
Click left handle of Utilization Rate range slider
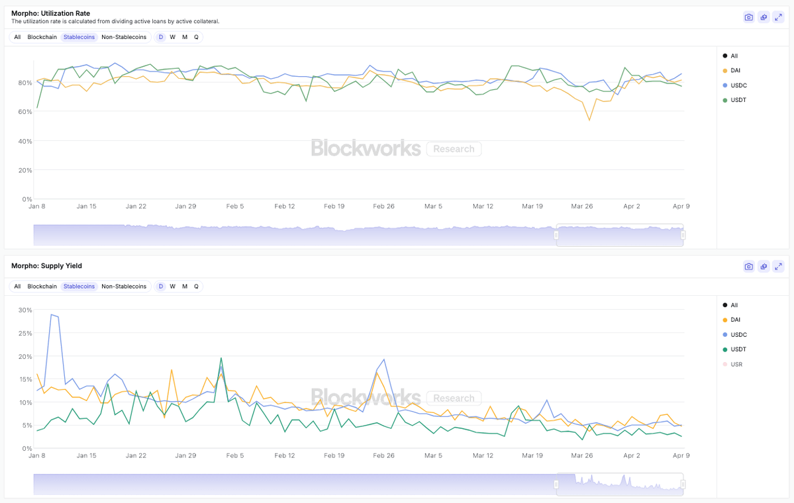(556, 235)
